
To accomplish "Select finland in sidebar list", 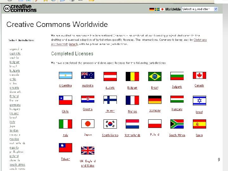I will tap(14, 96).
